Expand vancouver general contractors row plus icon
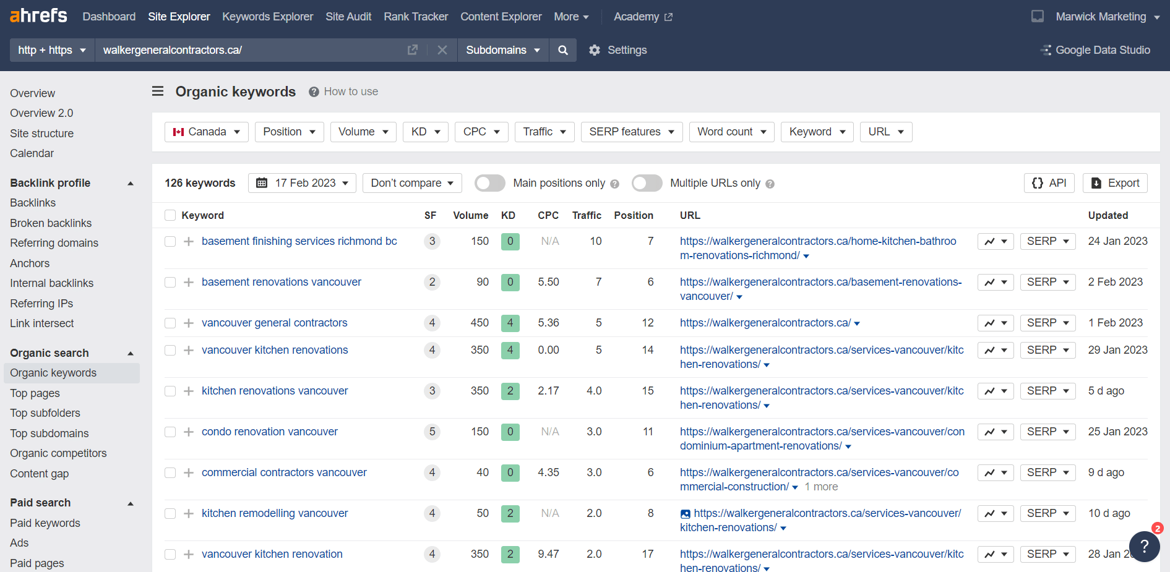The image size is (1170, 572). [x=189, y=323]
